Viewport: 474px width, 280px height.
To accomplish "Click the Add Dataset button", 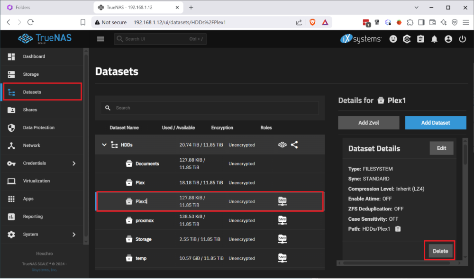I will tap(436, 123).
